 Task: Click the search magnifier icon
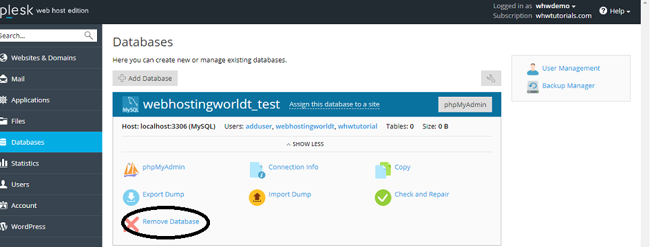(89, 36)
